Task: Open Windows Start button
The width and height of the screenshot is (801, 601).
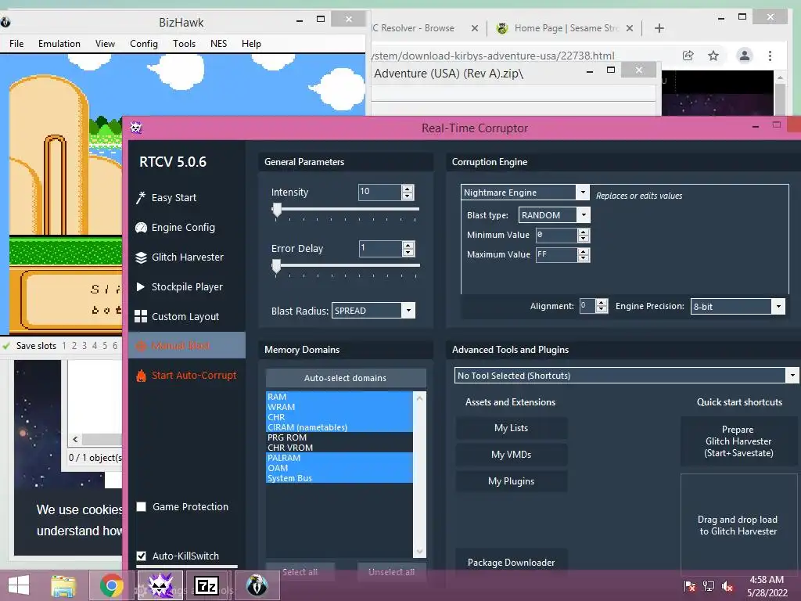Action: (x=19, y=585)
